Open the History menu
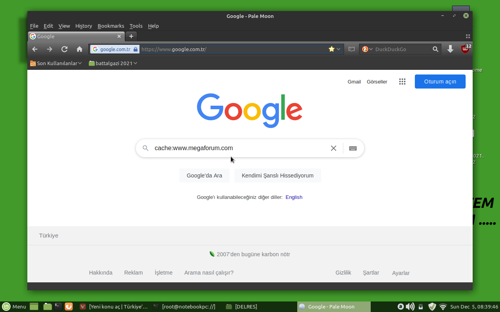The image size is (500, 312). coord(84,26)
